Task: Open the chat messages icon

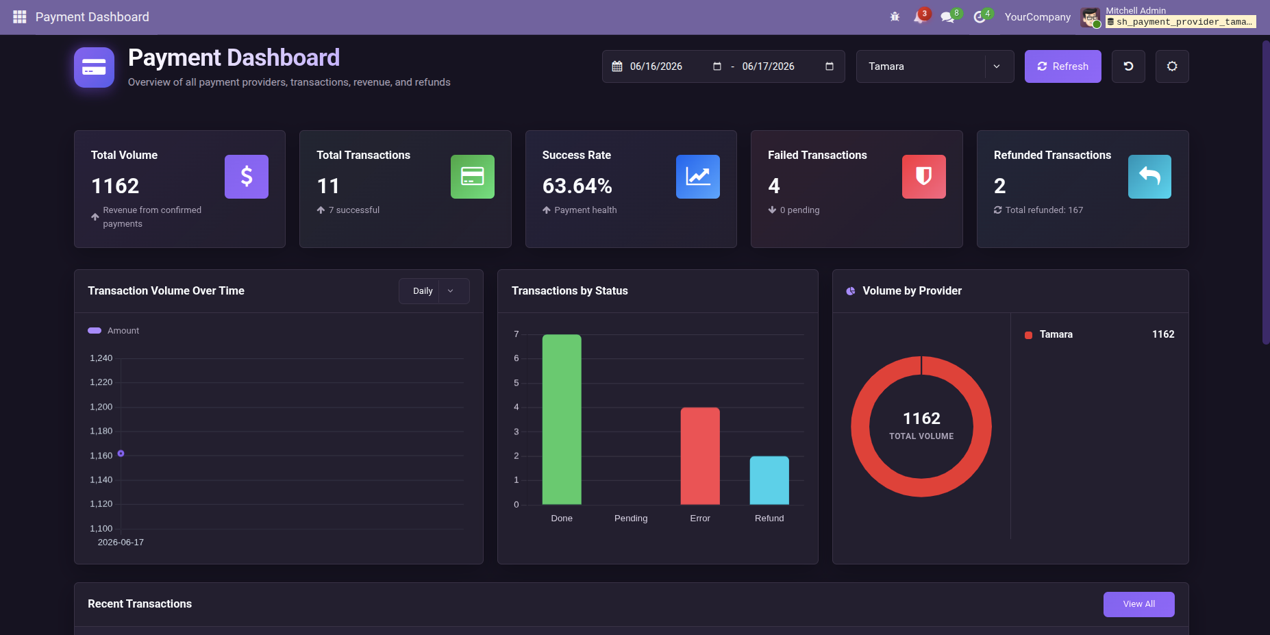Action: tap(947, 17)
